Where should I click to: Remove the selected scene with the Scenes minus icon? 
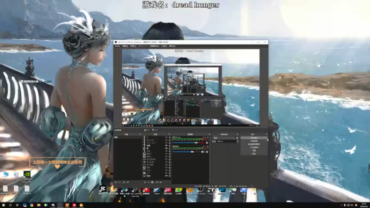point(119,182)
